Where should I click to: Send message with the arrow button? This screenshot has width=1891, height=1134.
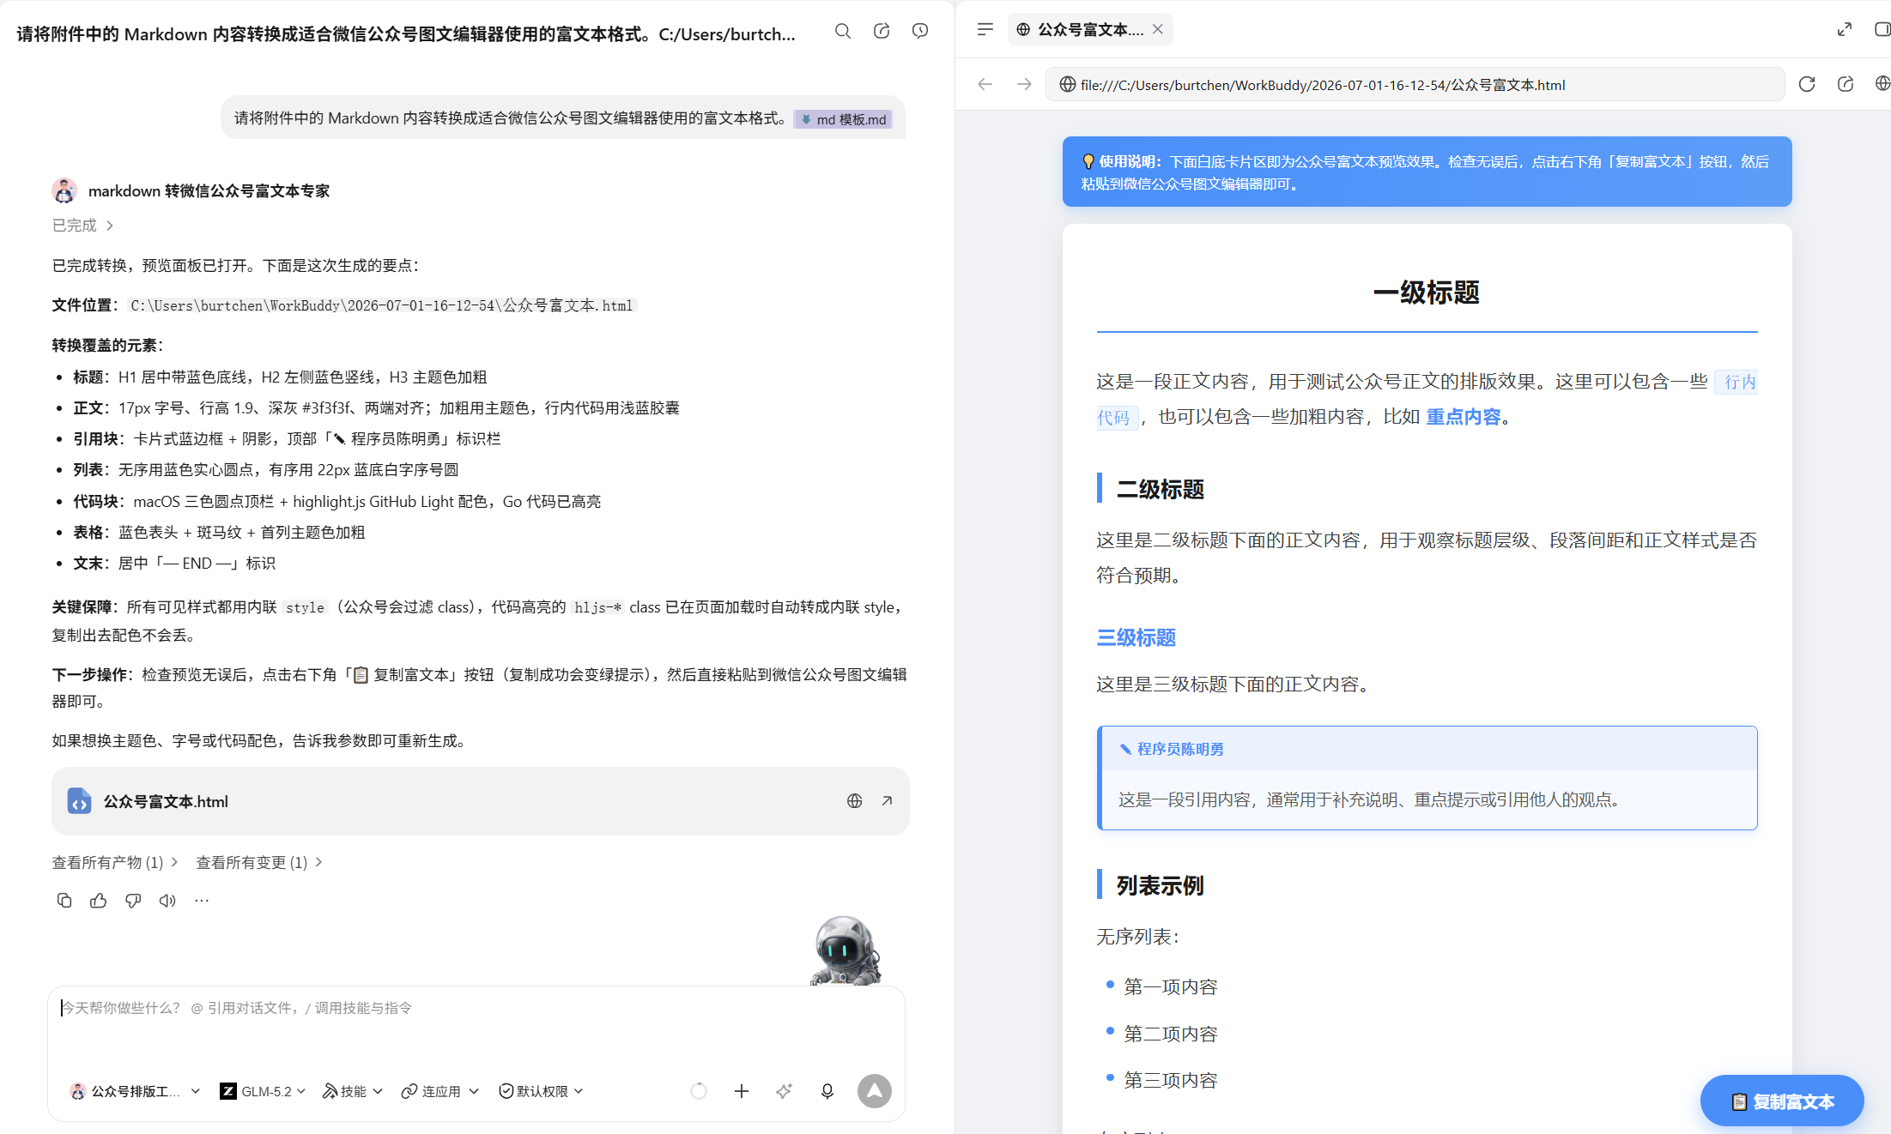[875, 1091]
